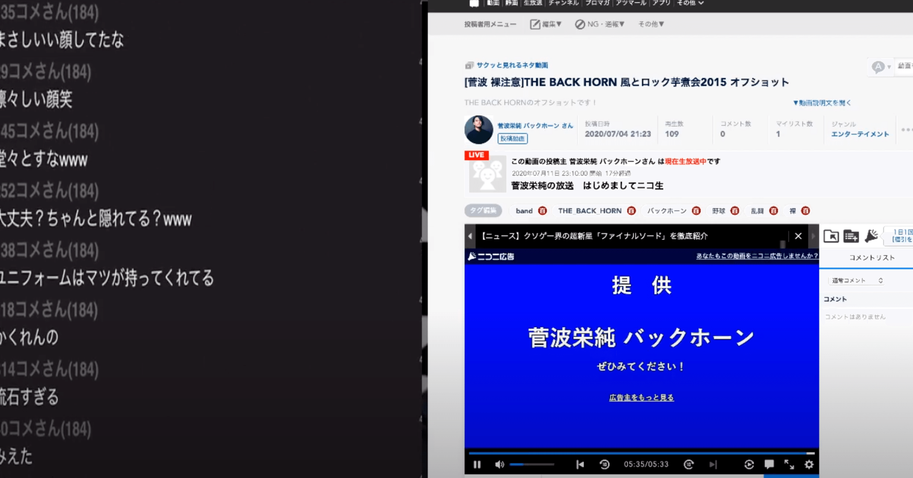The image size is (913, 478).
Task: Expand video description via 動画説明文を開く
Action: coord(822,103)
